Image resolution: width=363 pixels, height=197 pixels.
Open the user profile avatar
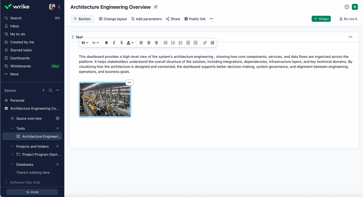pyautogui.click(x=52, y=7)
